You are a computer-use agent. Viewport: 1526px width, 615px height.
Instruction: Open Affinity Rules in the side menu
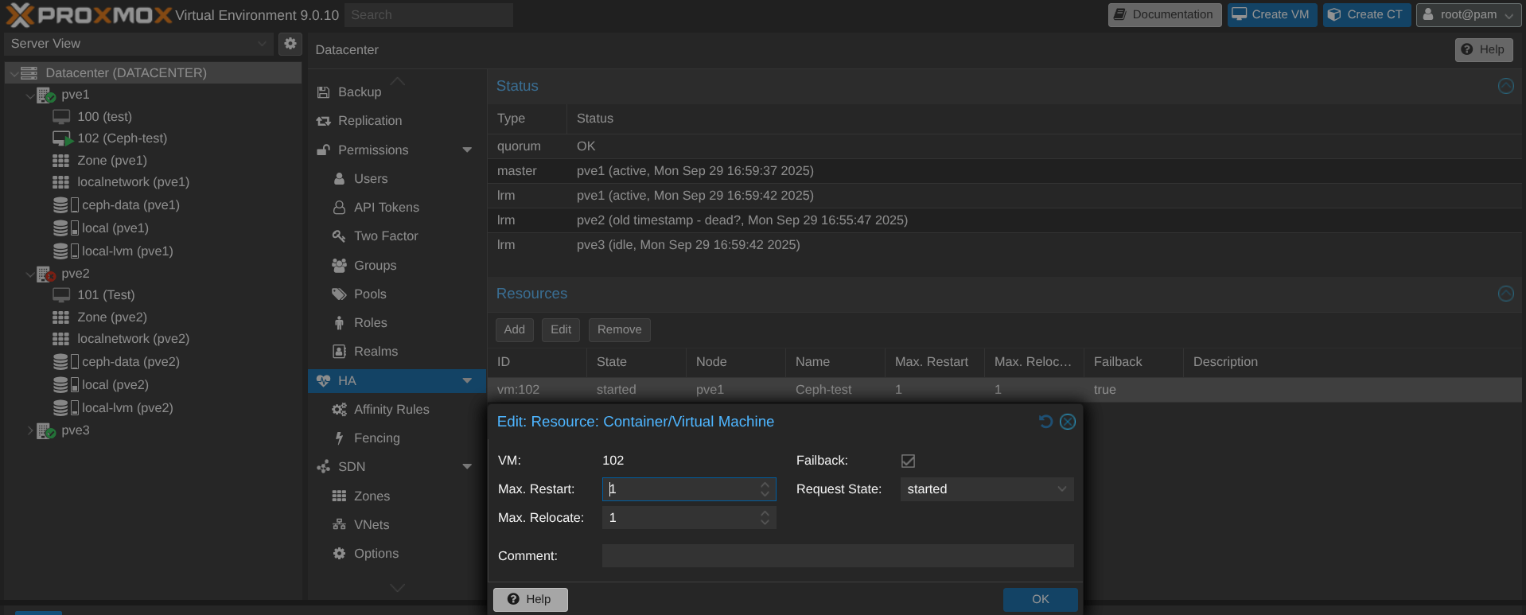pyautogui.click(x=391, y=410)
